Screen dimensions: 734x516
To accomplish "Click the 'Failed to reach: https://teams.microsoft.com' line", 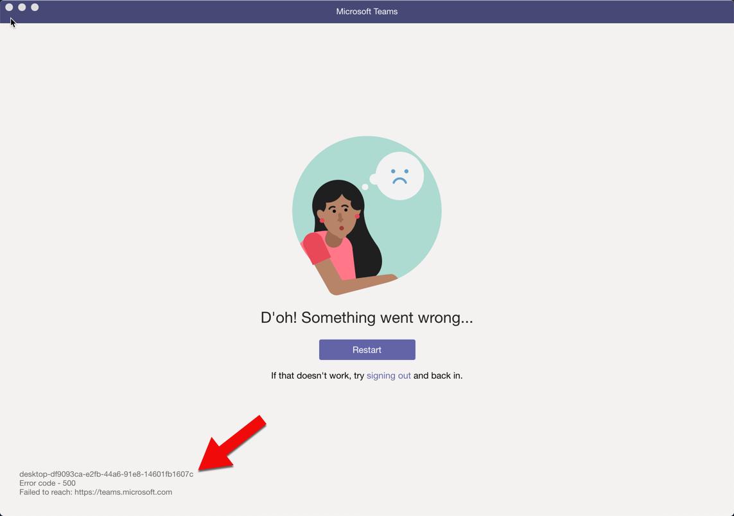I will tap(96, 492).
